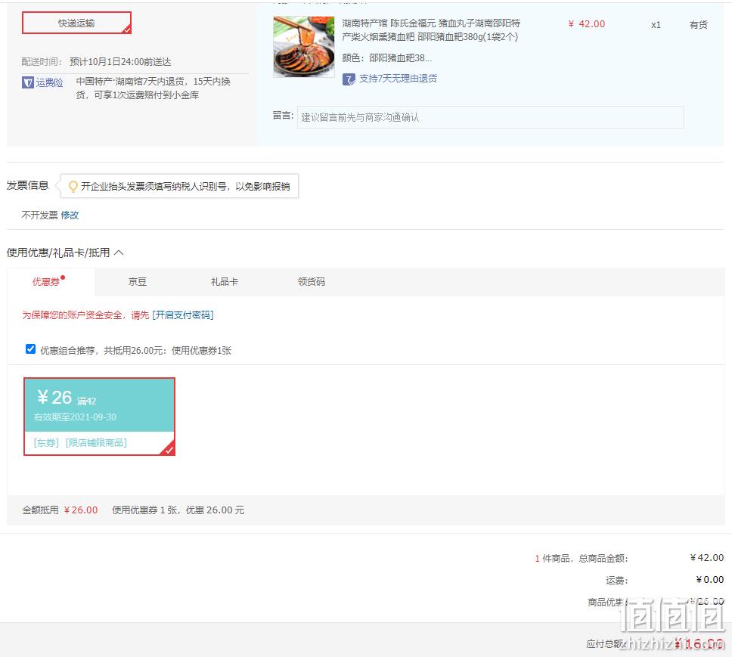Click the 总商品金额 ¥42.00 value
The height and width of the screenshot is (657, 732).
[707, 558]
